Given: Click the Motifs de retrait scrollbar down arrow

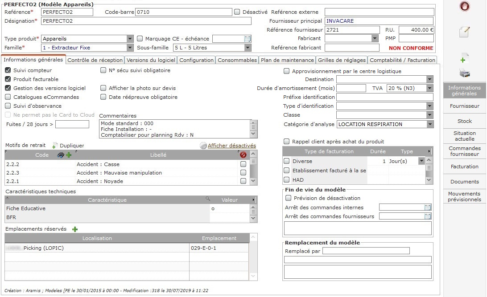Looking at the screenshot, I should point(253,181).
